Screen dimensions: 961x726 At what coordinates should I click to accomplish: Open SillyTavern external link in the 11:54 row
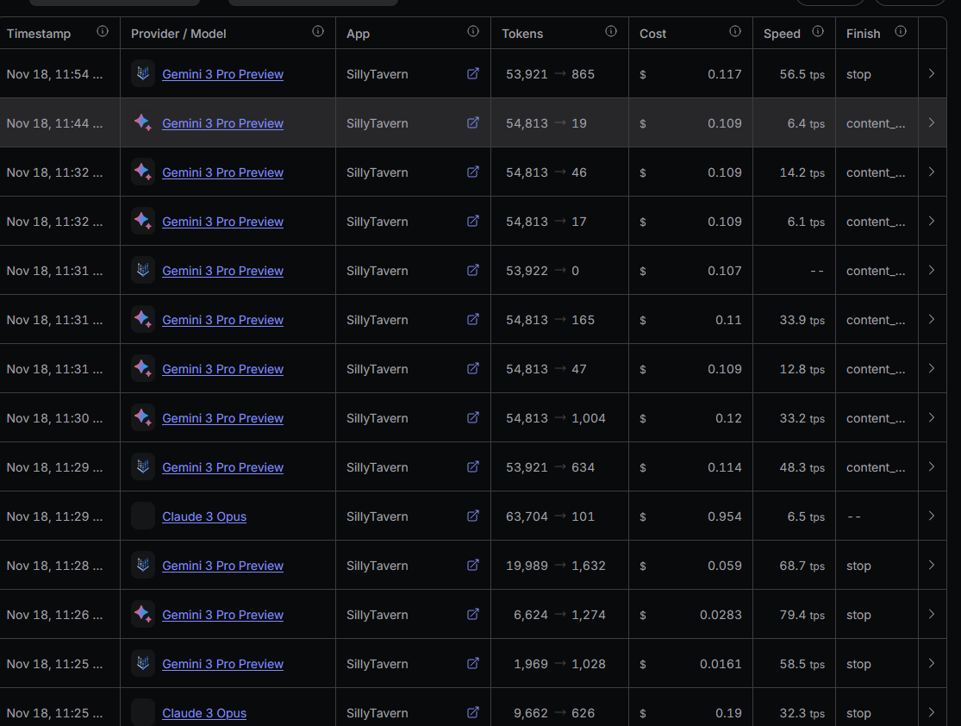[472, 73]
